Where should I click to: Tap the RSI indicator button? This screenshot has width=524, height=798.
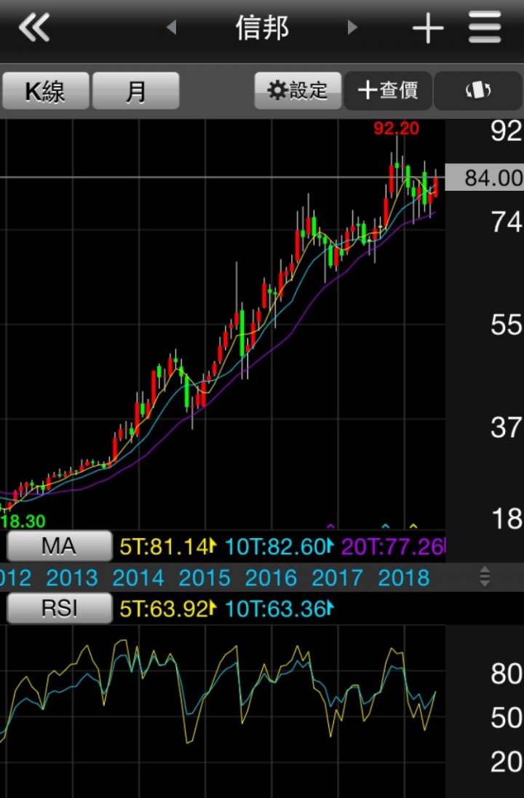coord(59,608)
